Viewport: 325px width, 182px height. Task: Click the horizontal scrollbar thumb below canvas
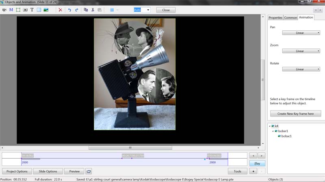tap(130, 148)
